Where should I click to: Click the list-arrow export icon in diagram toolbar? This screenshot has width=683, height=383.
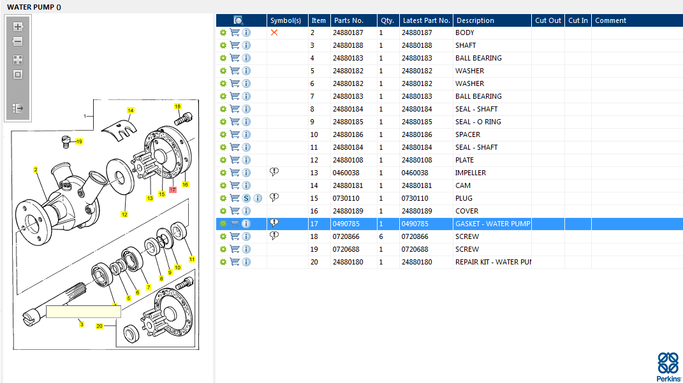18,108
